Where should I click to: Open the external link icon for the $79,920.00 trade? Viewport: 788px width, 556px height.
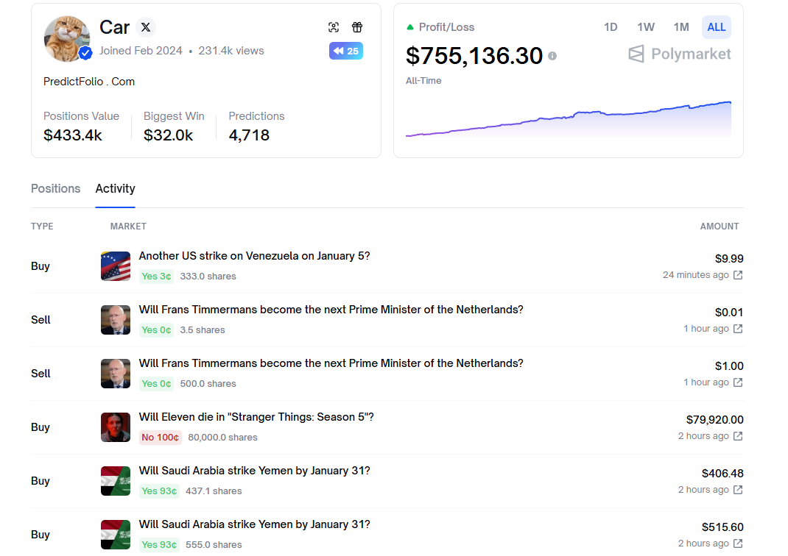coord(738,436)
